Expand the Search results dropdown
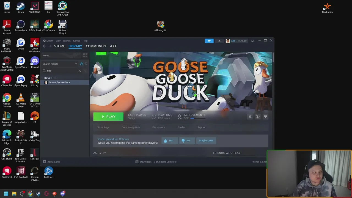The height and width of the screenshot is (198, 352). click(x=76, y=64)
